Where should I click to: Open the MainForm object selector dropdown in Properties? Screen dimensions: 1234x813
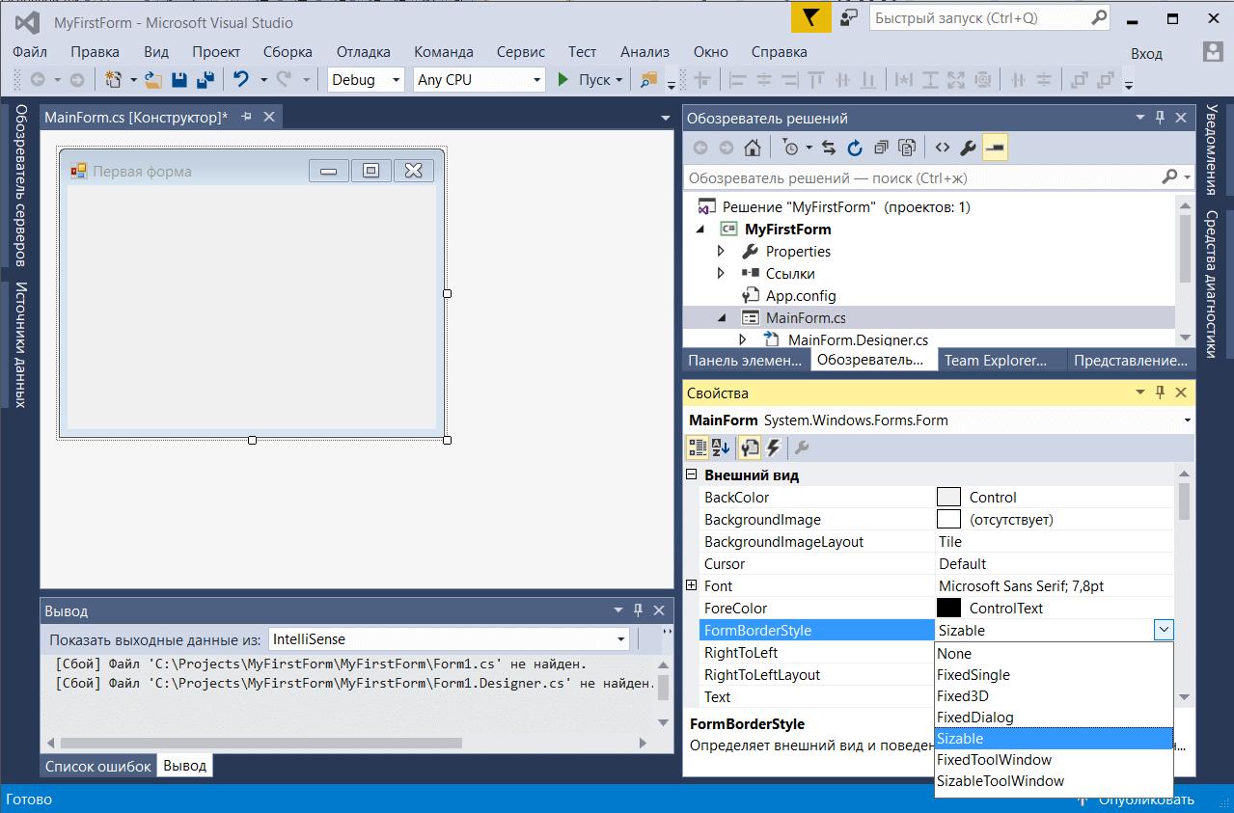(1186, 420)
